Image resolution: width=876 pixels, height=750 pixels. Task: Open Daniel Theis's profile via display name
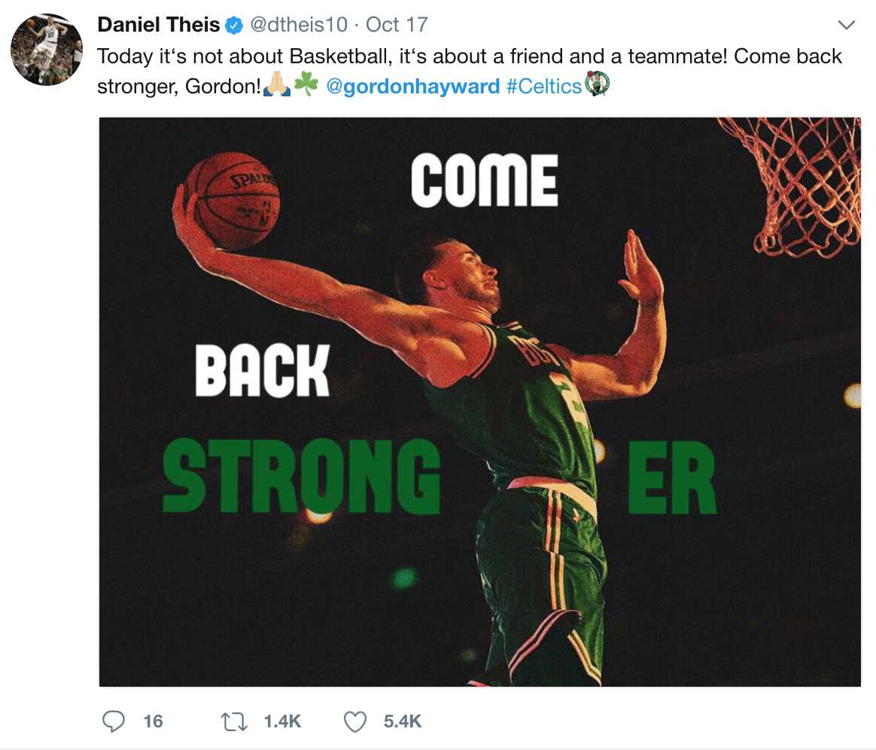pos(158,25)
